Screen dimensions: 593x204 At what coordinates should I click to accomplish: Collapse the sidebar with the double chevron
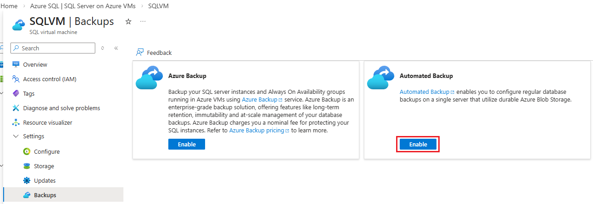116,48
